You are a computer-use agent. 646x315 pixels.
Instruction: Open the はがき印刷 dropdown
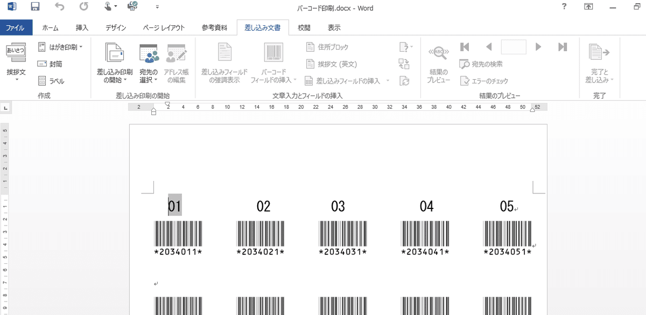tap(60, 47)
